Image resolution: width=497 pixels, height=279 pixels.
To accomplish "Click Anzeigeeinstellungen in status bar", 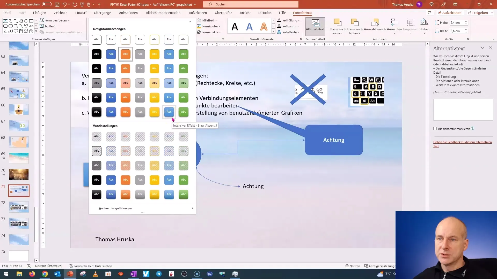I will pyautogui.click(x=380, y=266).
